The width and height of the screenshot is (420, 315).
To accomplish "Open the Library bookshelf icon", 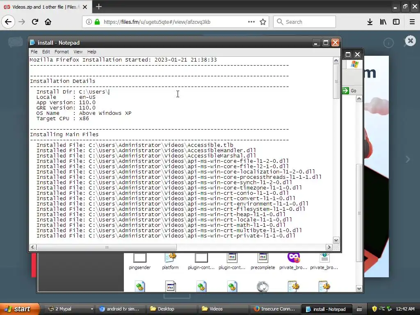I will click(383, 22).
